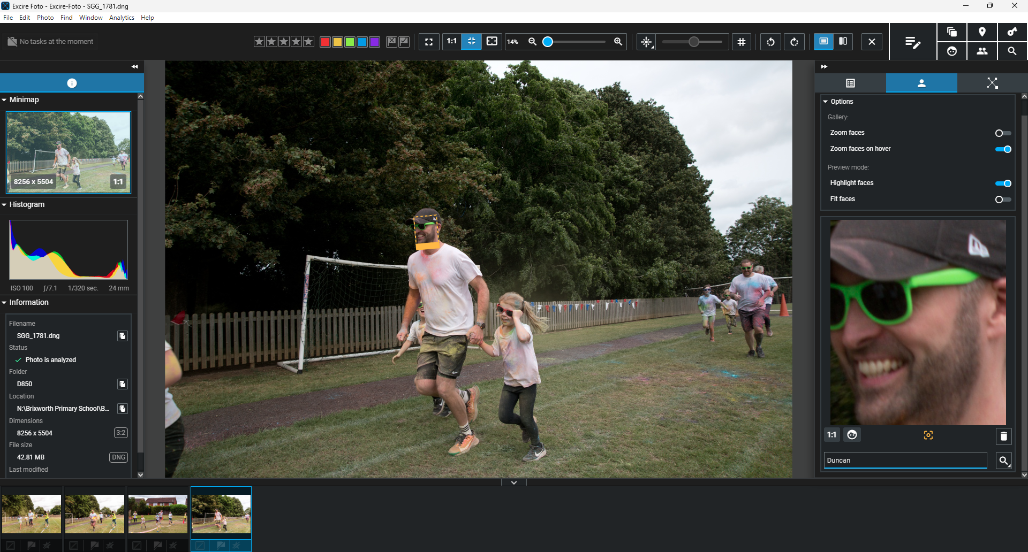Screen dimensions: 1028x552
Task: Open the Photo menu
Action: point(46,18)
